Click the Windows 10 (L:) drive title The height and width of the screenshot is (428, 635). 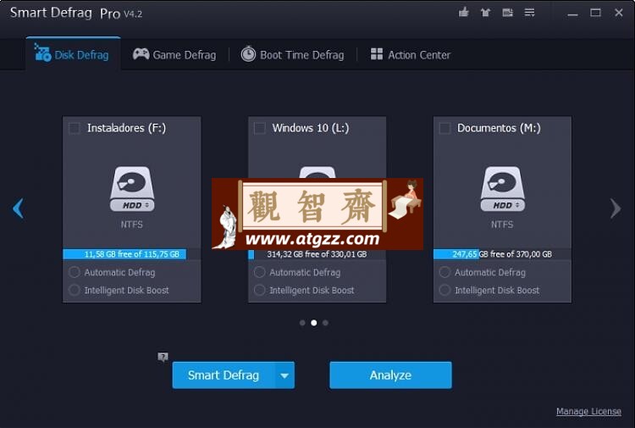tap(311, 128)
